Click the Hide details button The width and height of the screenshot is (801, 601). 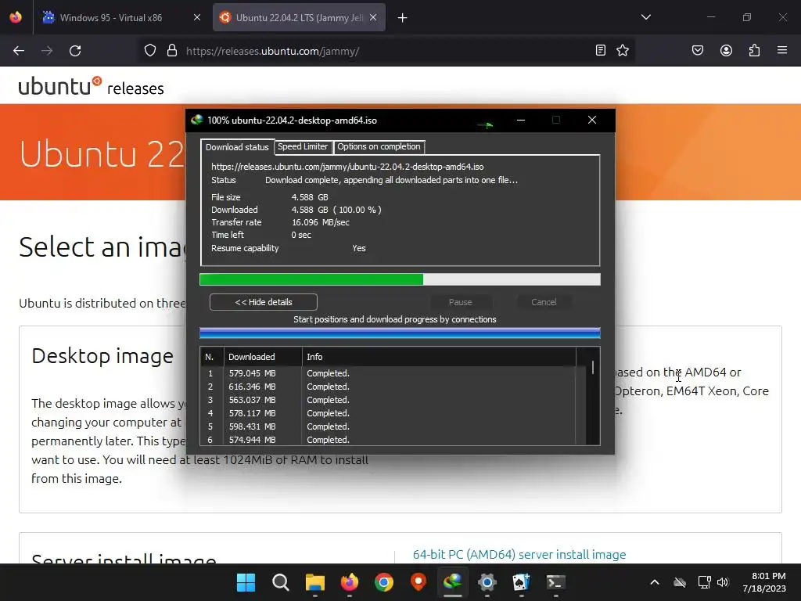(264, 302)
